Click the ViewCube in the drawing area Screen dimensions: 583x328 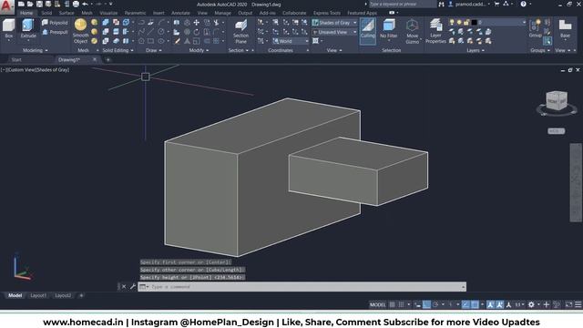click(x=557, y=100)
